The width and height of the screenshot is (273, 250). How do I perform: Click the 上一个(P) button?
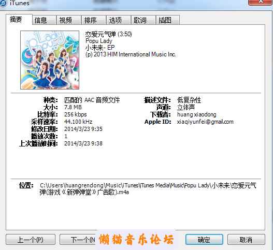pos(31,240)
